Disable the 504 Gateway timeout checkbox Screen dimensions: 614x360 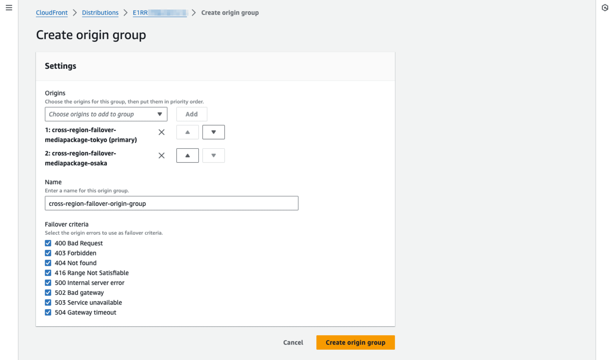pos(48,312)
